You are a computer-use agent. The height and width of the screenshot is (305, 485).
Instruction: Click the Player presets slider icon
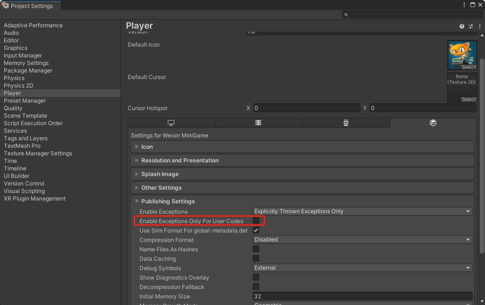point(470,27)
